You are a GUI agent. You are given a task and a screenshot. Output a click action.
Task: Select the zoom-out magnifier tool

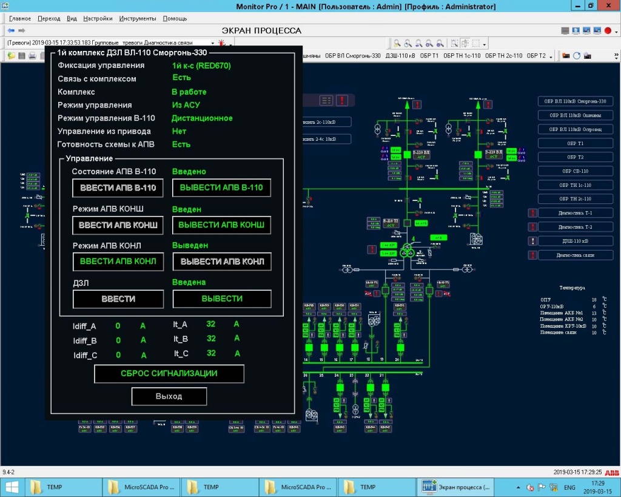[440, 43]
